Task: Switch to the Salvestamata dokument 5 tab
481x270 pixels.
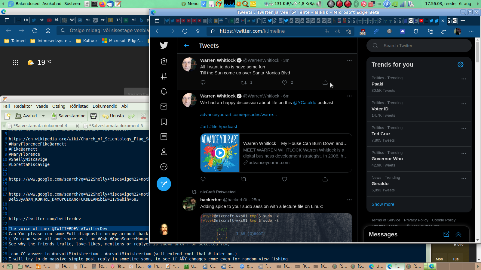Action: tap(116, 126)
